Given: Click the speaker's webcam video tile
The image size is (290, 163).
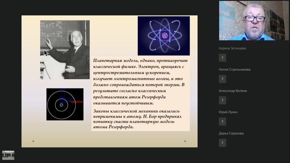Looking at the screenshot, I should tap(254, 20).
